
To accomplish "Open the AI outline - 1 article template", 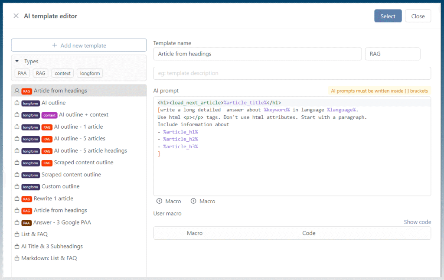I will click(x=79, y=127).
